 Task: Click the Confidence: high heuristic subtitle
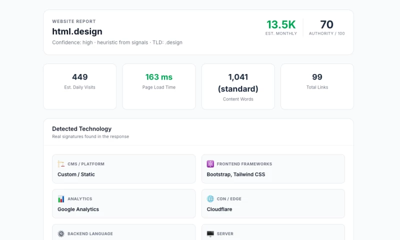click(117, 42)
